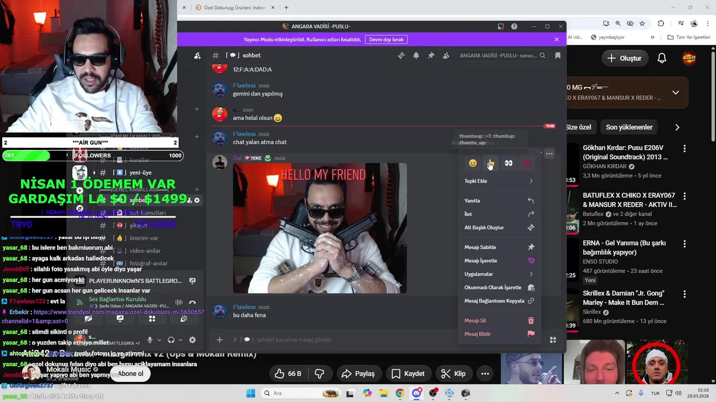Open soundboard icon in voice panel
This screenshot has width=716, height=402.
183,319
